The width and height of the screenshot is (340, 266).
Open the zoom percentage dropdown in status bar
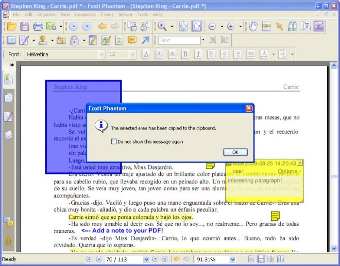point(232,259)
